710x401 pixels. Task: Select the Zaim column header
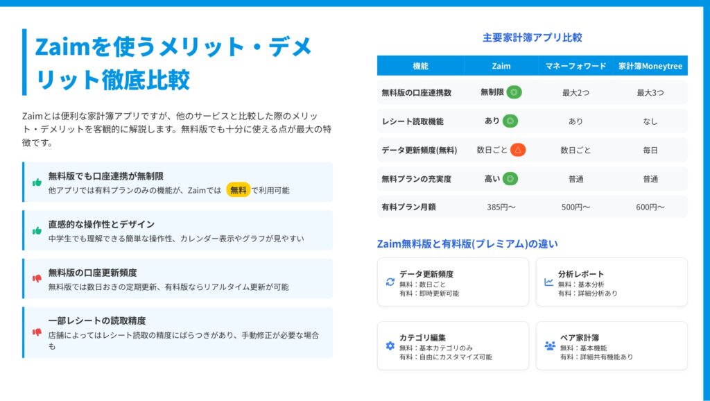pyautogui.click(x=501, y=66)
